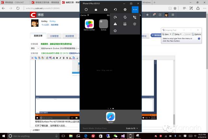Switch to the 发表文章 tab
The width and height of the screenshot is (208, 139).
coord(38,36)
